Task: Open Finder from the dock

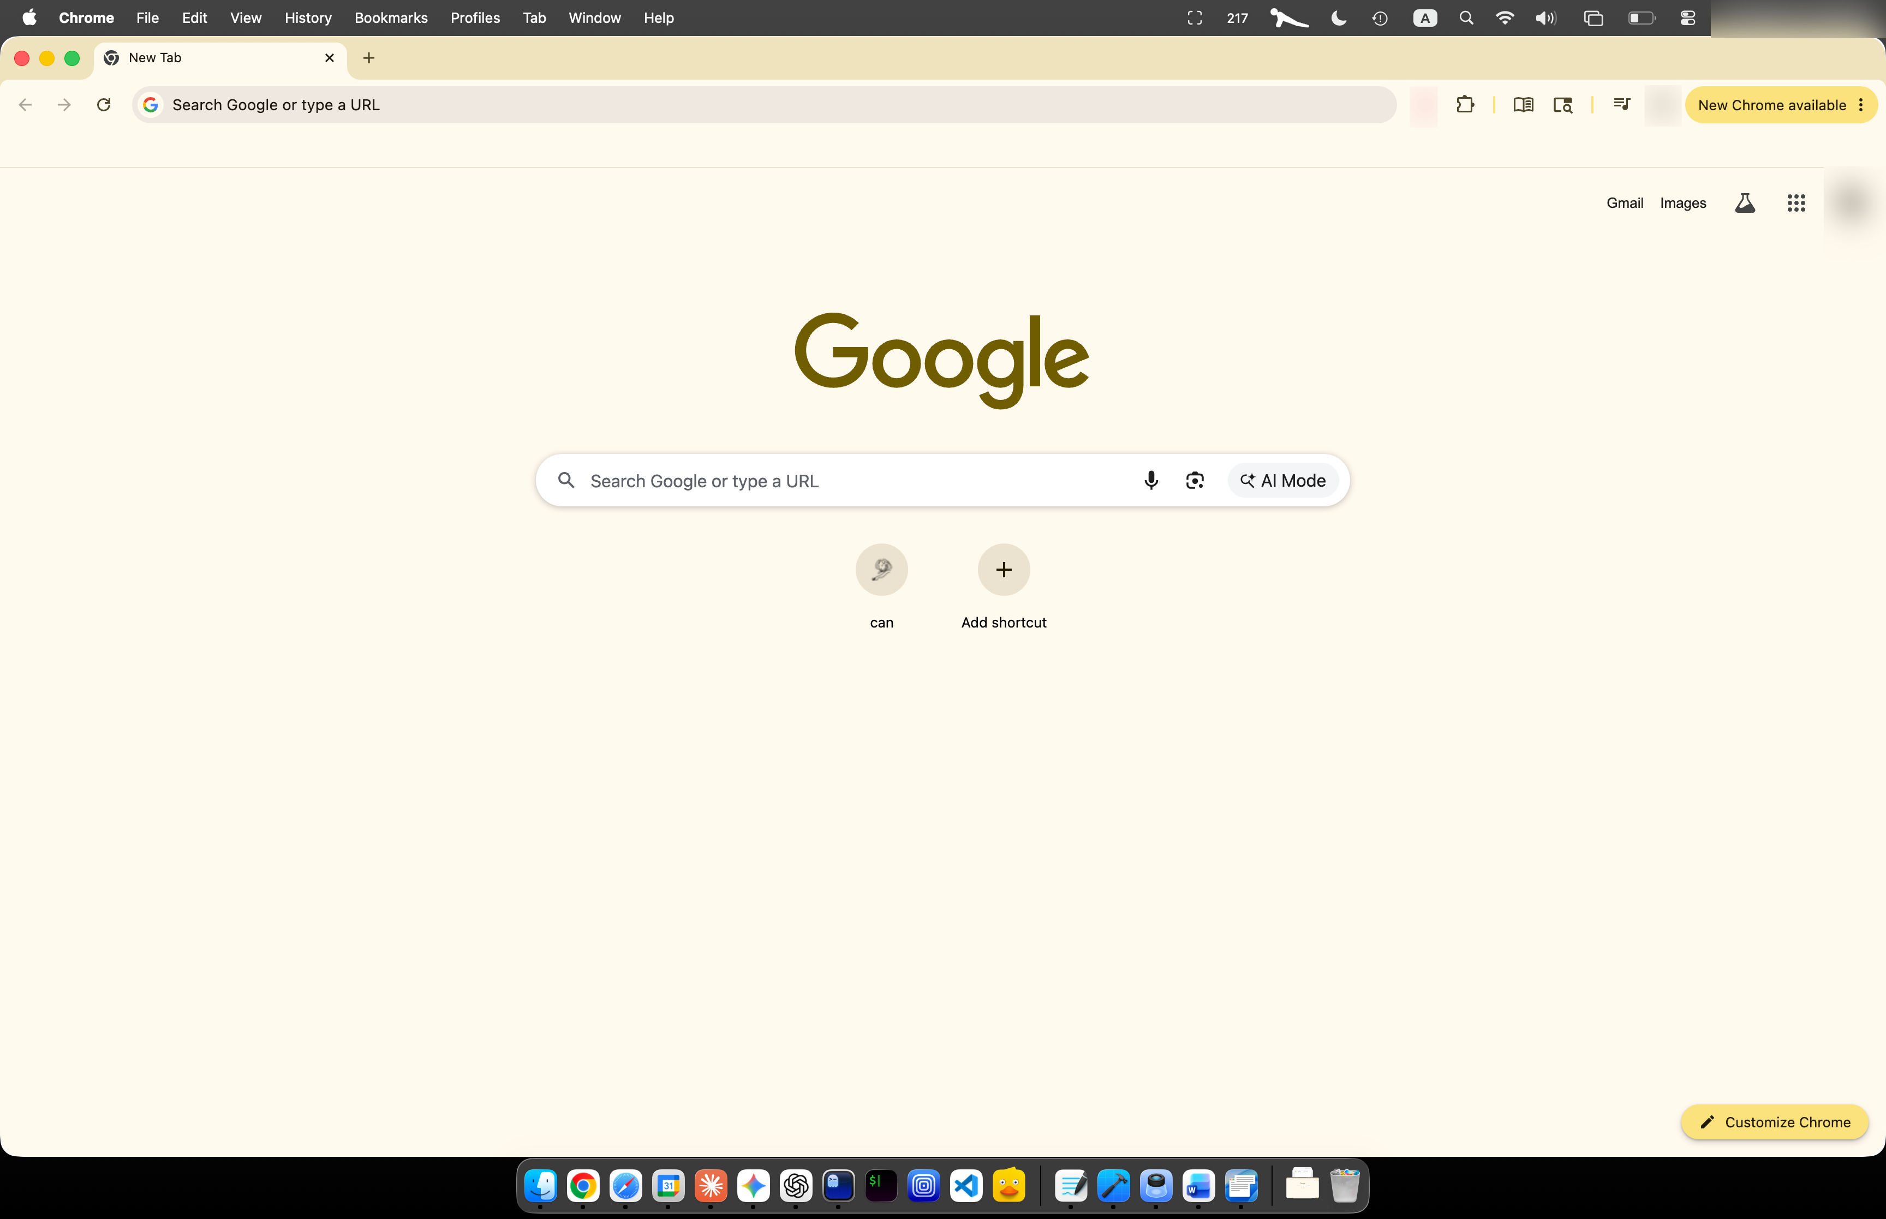Action: [541, 1185]
